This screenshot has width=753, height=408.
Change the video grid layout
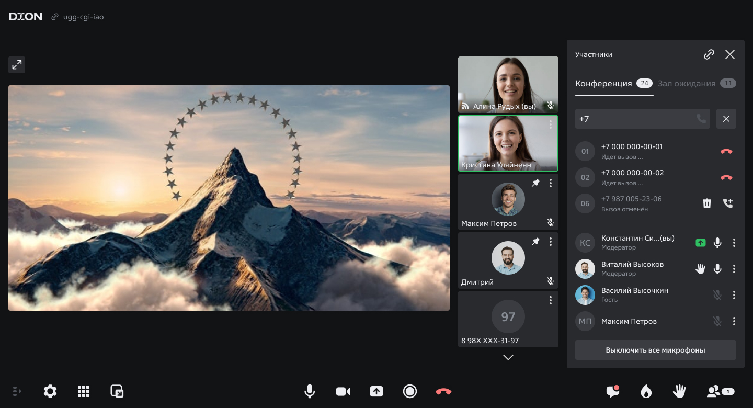tap(84, 391)
